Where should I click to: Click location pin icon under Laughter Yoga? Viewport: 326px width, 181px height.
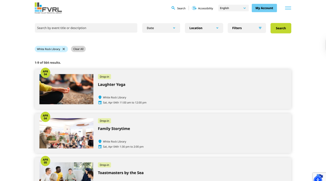click(x=100, y=97)
